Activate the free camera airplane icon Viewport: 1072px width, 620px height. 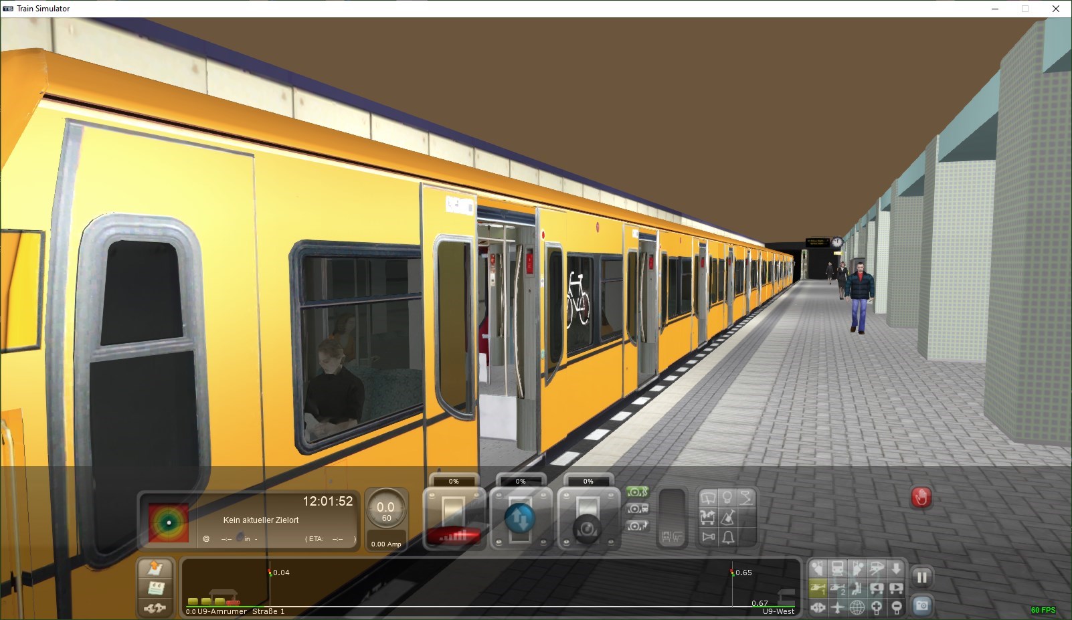point(837,607)
